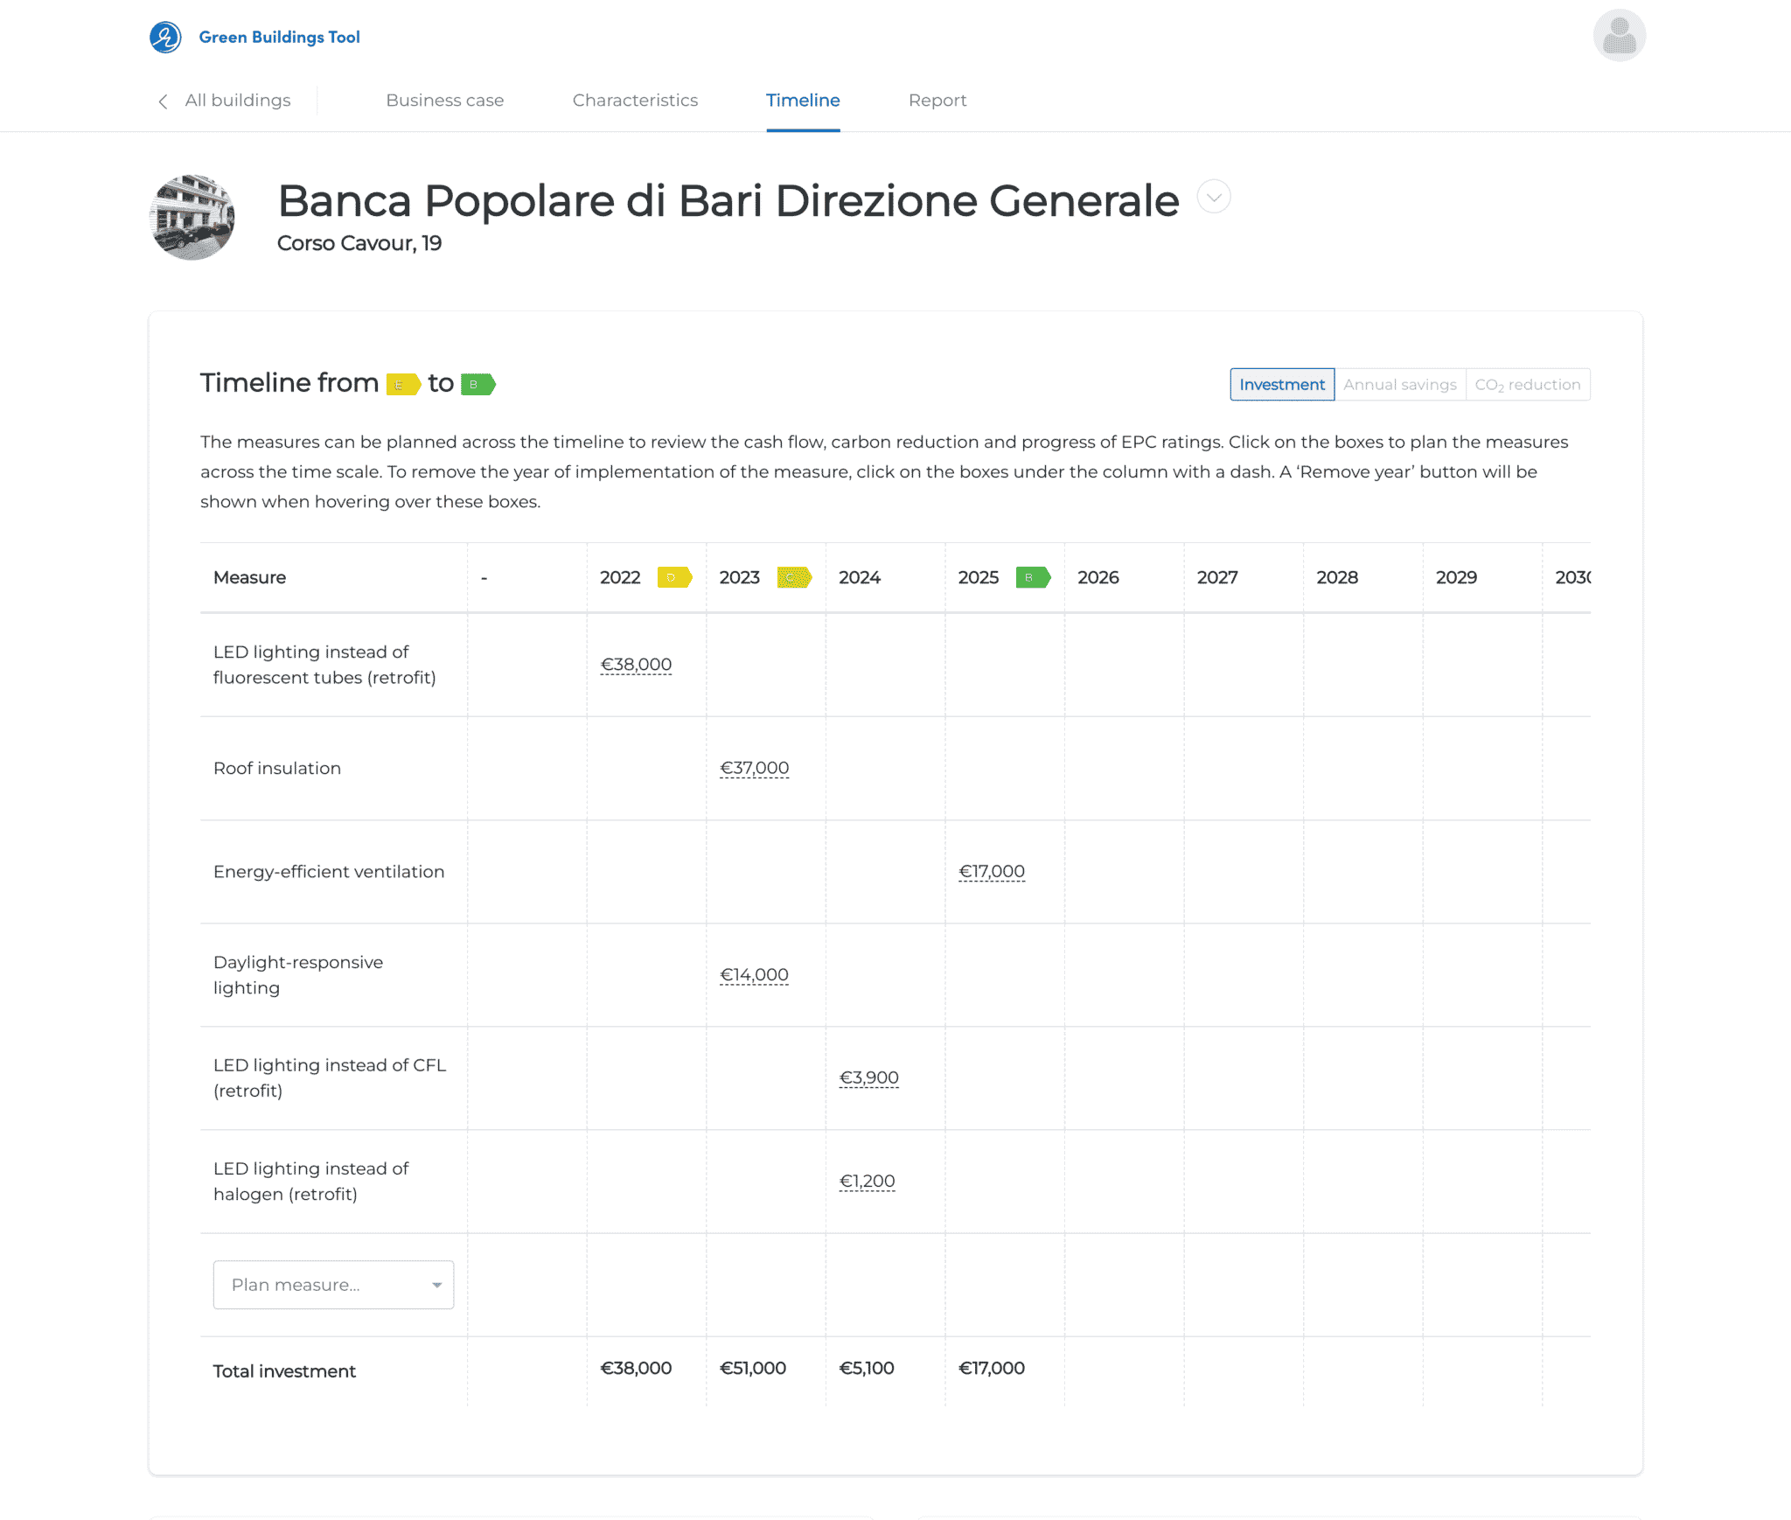Image resolution: width=1791 pixels, height=1520 pixels.
Task: Edit the €38,000 LED lighting investment value
Action: [637, 664]
